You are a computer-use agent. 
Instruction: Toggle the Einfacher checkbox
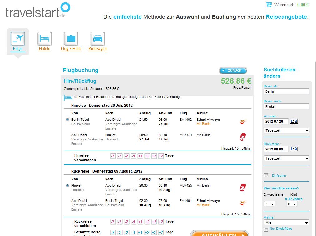click(266, 175)
